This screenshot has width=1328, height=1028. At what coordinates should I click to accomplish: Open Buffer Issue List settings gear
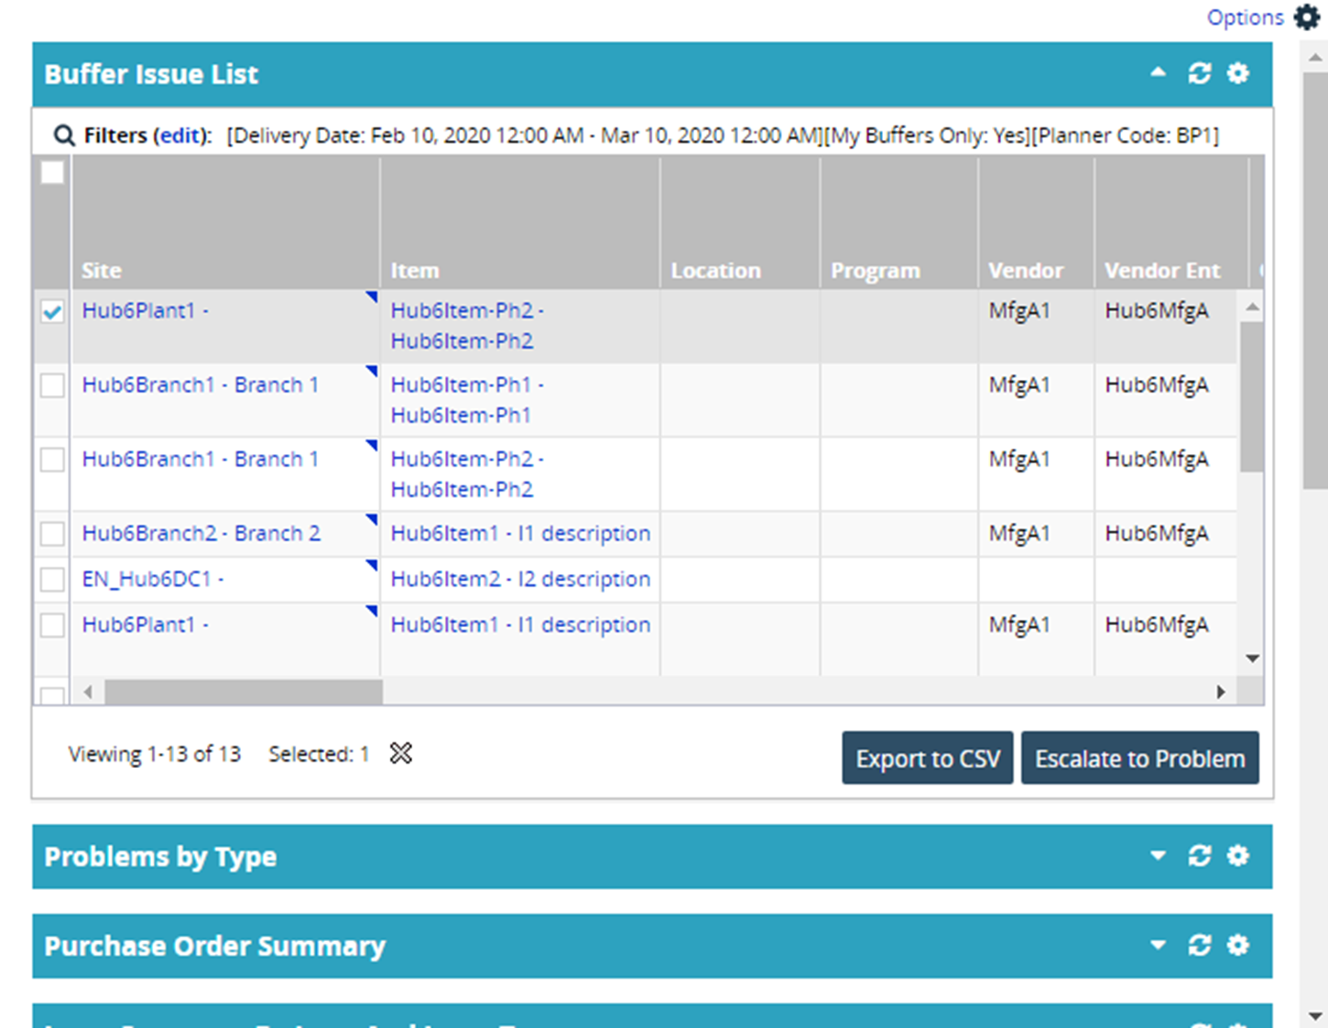coord(1238,73)
